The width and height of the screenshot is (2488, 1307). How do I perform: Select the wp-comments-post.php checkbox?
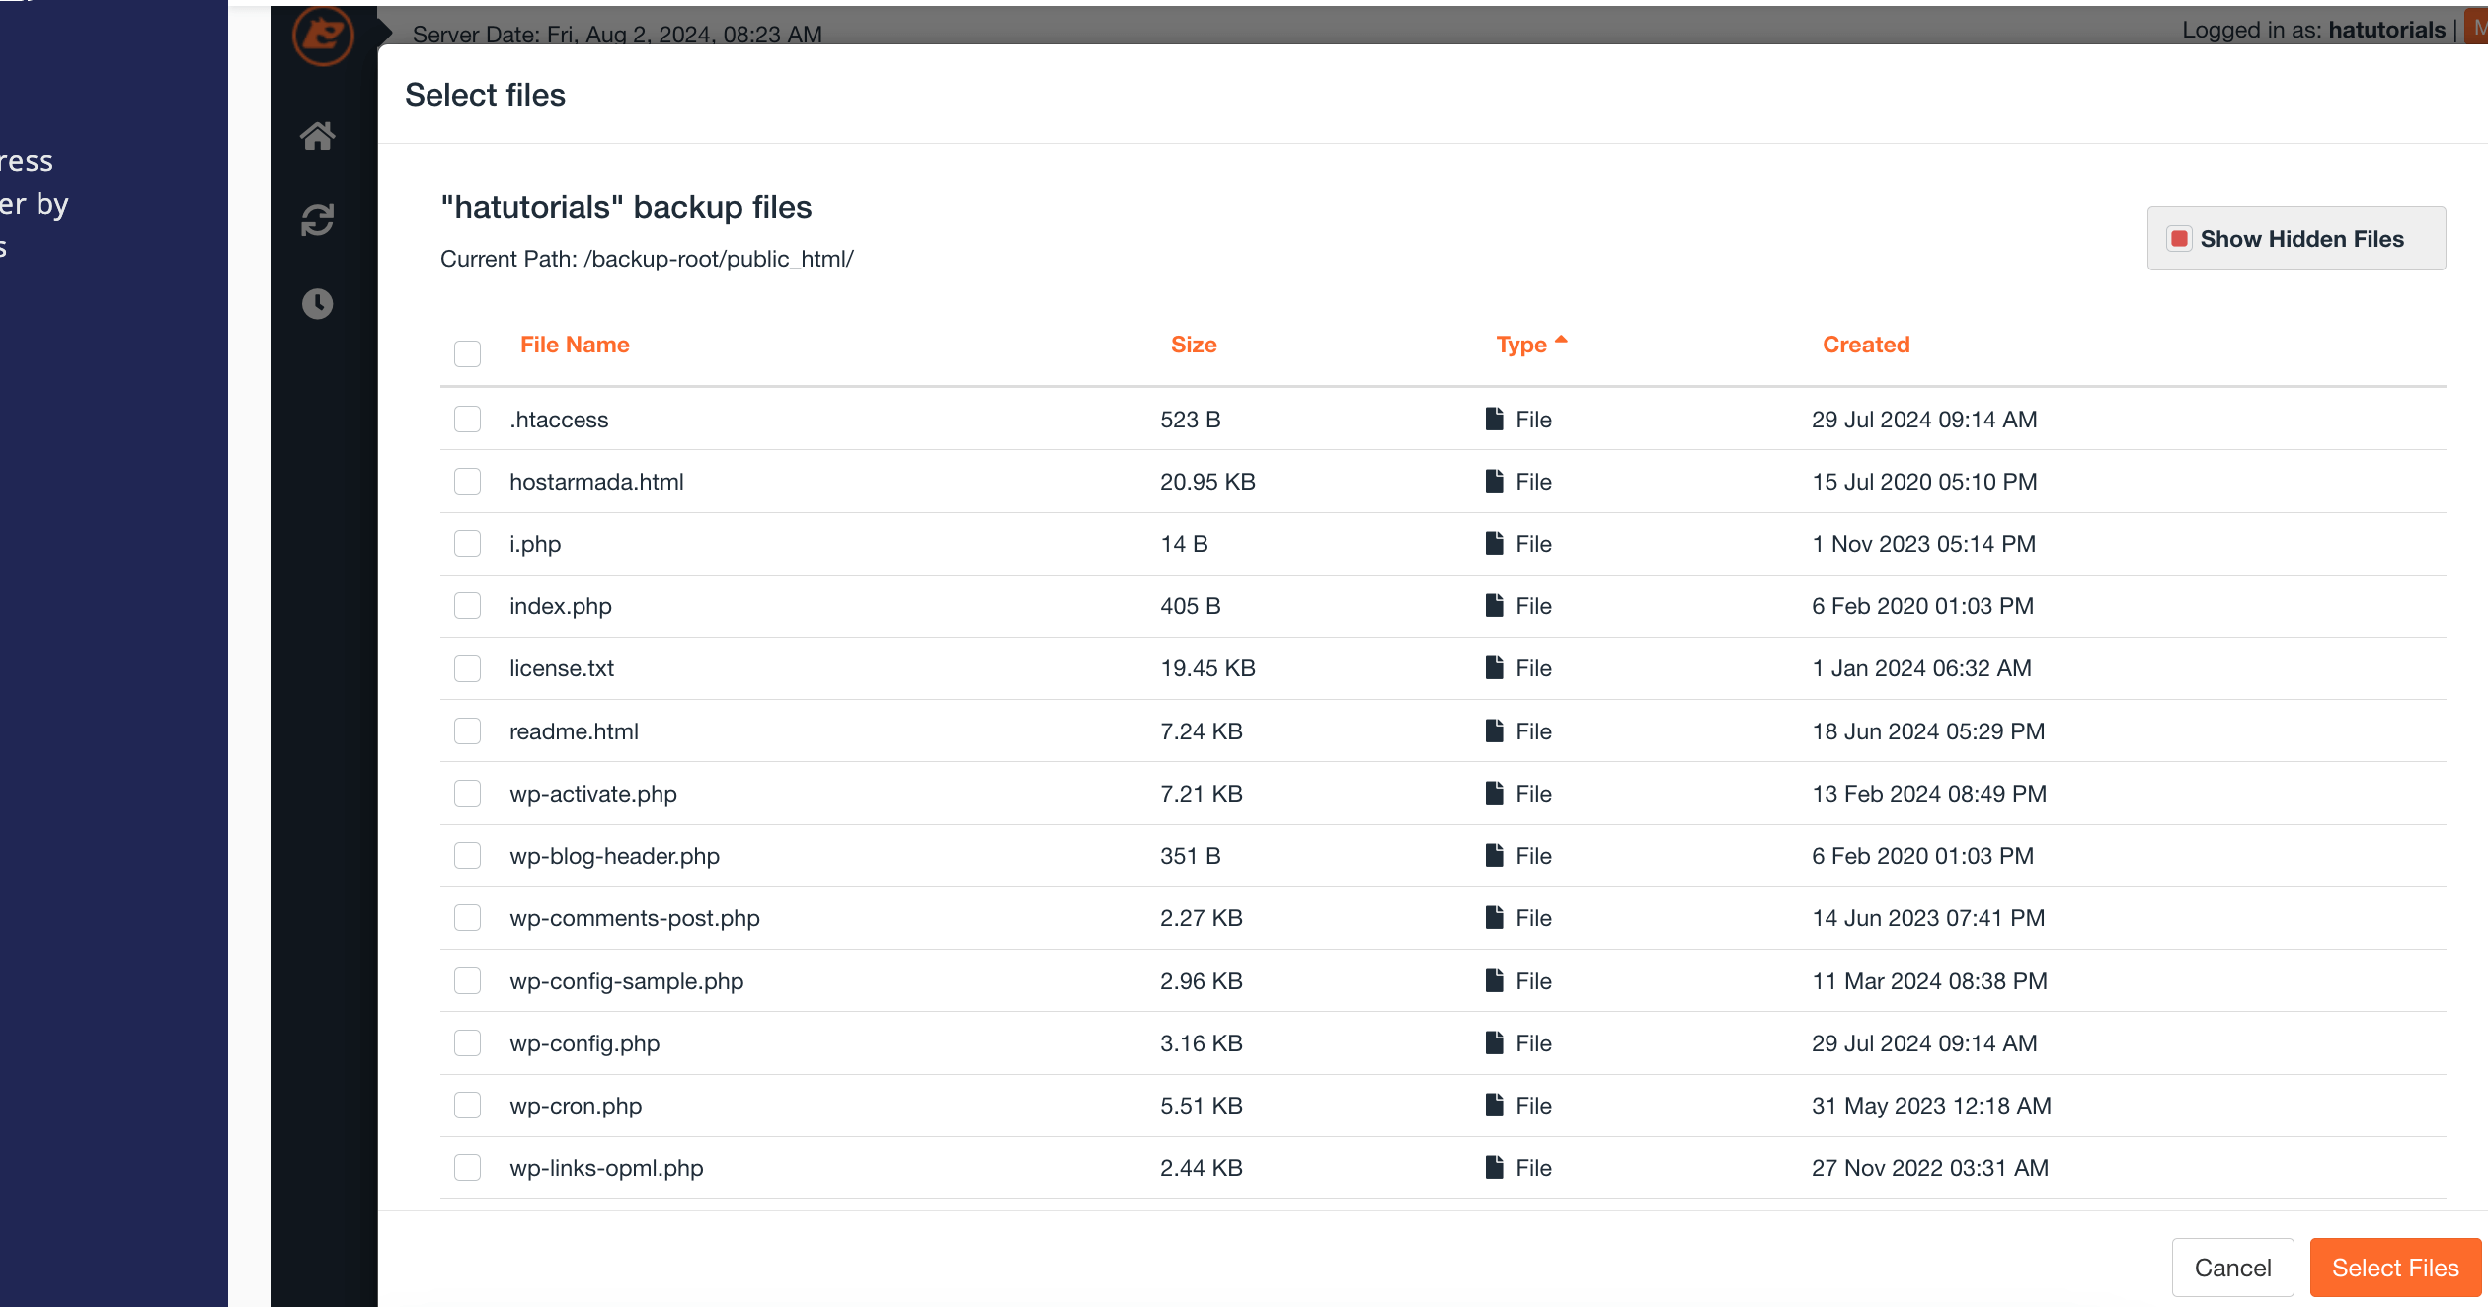pyautogui.click(x=467, y=917)
